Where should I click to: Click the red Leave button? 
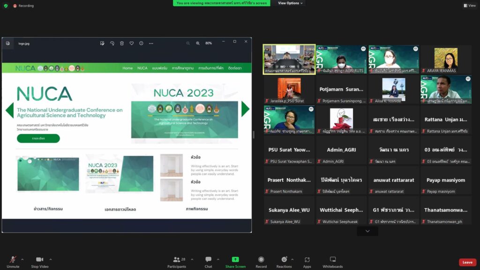click(467, 262)
